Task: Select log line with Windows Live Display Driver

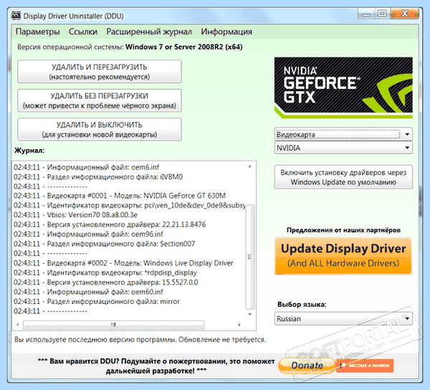Action: click(123, 263)
